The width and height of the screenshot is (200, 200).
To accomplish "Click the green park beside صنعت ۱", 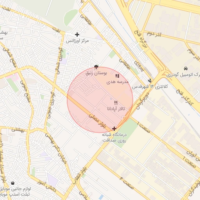I will pyautogui.click(x=127, y=132).
